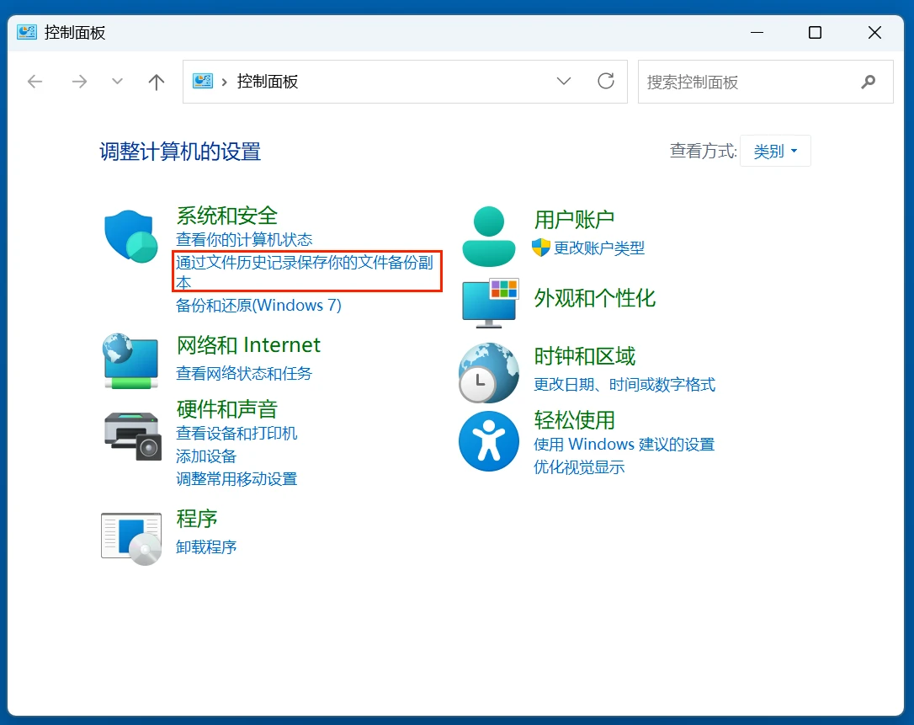
Task: Click the back arrow navigation button
Action: (x=35, y=81)
